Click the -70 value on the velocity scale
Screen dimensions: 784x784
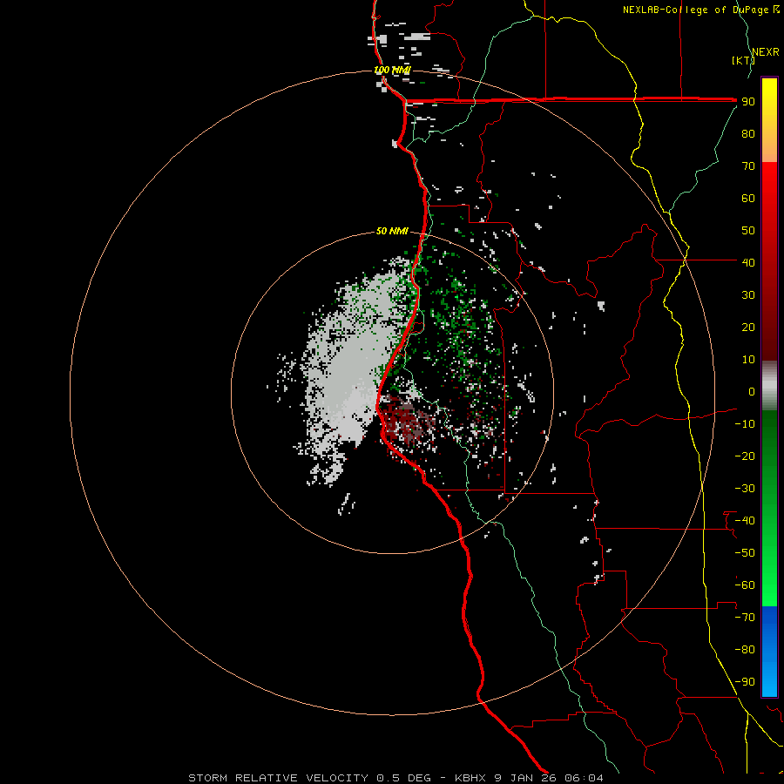[745, 618]
